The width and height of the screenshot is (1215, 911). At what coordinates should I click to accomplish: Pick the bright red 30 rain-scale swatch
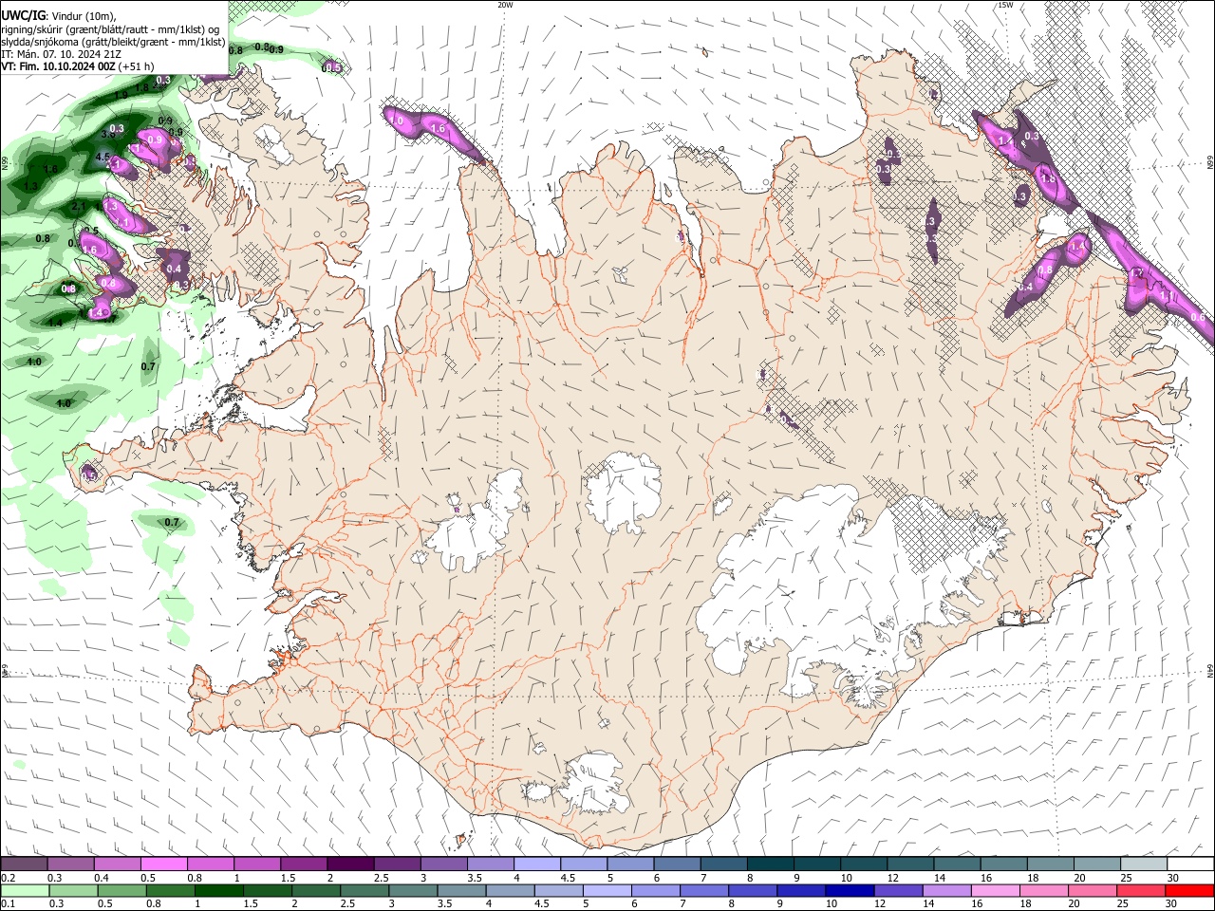[x=1189, y=890]
